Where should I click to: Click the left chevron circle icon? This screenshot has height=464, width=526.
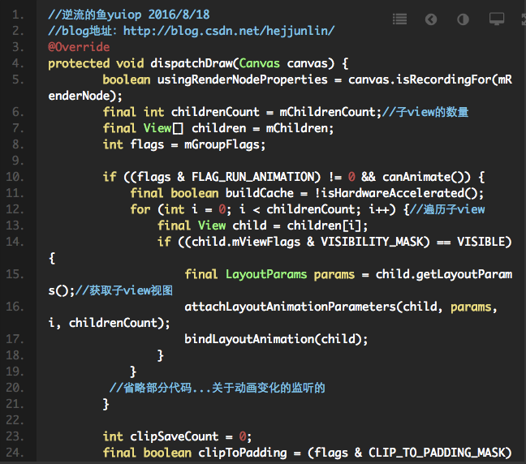tap(431, 19)
